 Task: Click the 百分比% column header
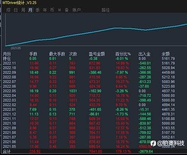[123, 54]
